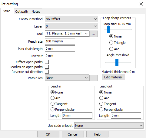Expand the Tool selection combo box
The height and width of the screenshot is (138, 146).
pyautogui.click(x=67, y=34)
